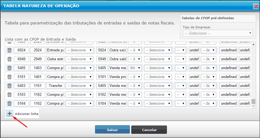This screenshot has width=260, height=138.
Task: Delete the row with CFOP 6949
Action: tap(9, 59)
